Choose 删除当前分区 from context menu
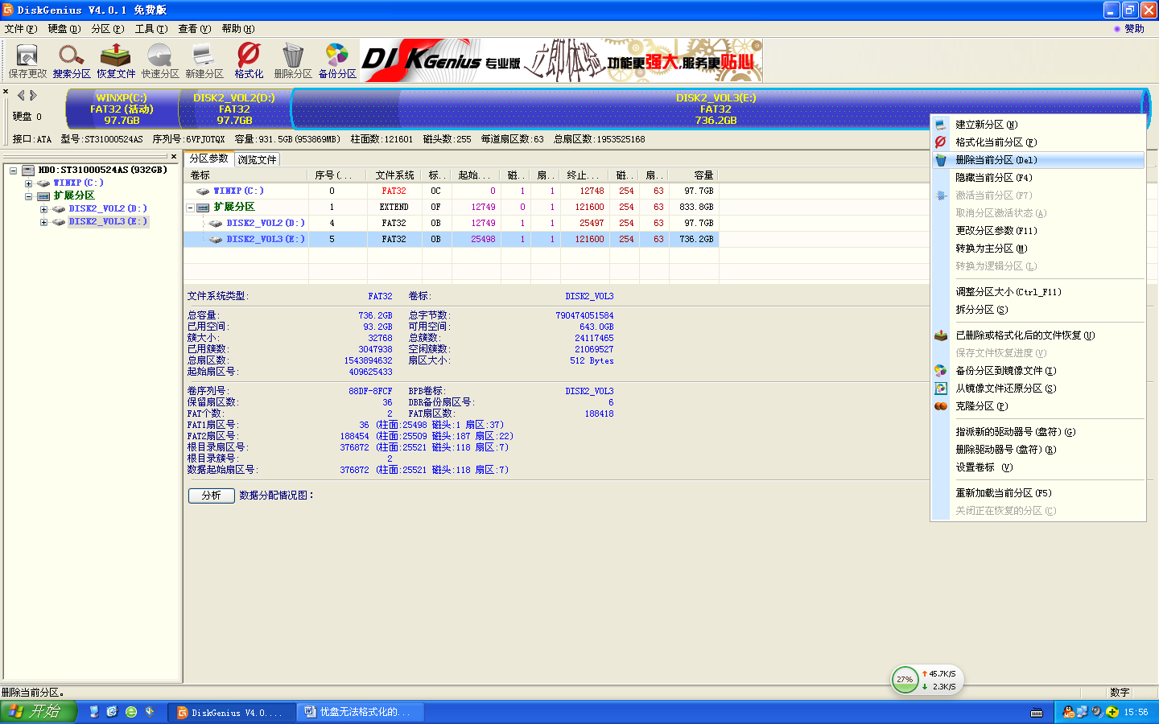This screenshot has width=1159, height=724. (x=996, y=160)
